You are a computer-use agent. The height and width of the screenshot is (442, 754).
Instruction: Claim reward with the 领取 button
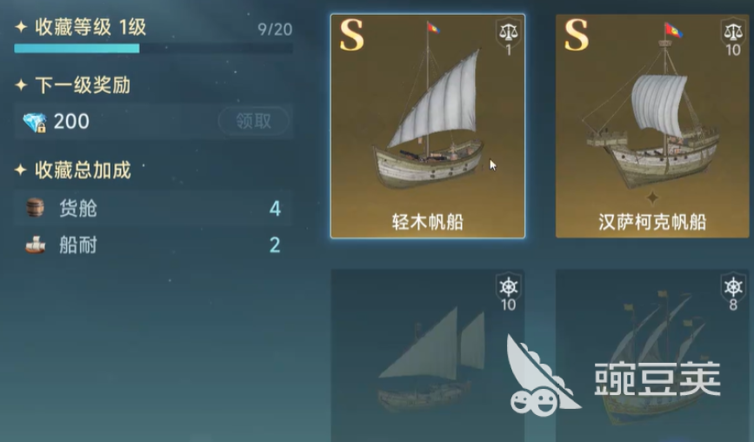coord(254,121)
